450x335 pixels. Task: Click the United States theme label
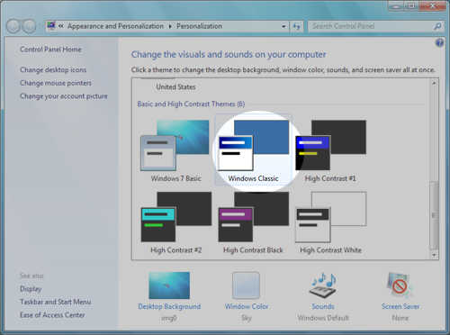(x=175, y=87)
